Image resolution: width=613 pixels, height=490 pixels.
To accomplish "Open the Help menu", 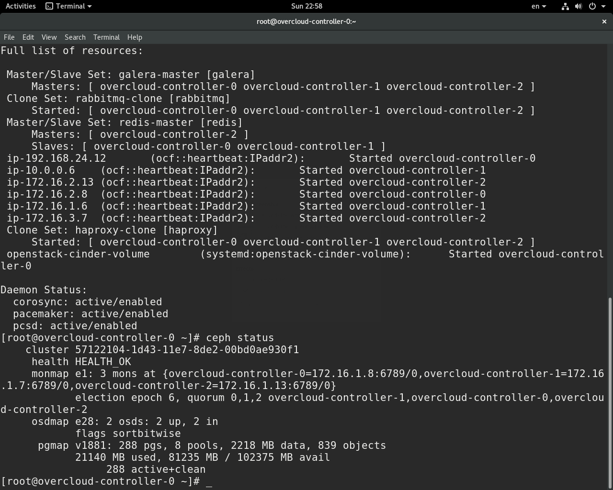I will click(x=135, y=37).
